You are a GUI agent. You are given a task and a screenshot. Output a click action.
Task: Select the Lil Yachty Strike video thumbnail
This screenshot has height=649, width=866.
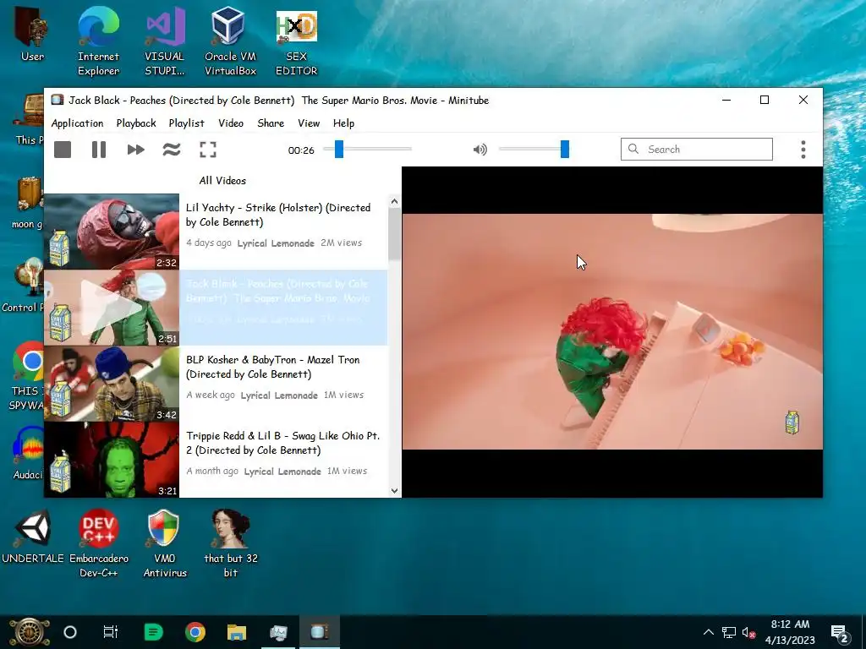pos(112,232)
